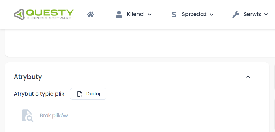Expand the Klienci dropdown arrow

click(150, 15)
